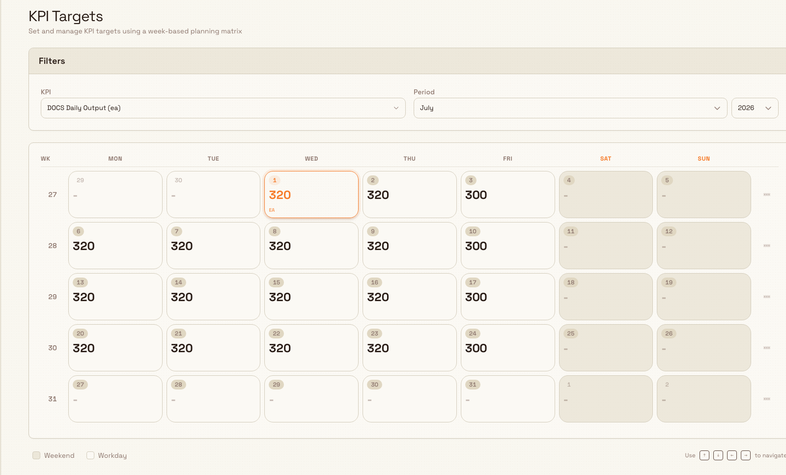Select the June 30 Tuesday cell

213,195
